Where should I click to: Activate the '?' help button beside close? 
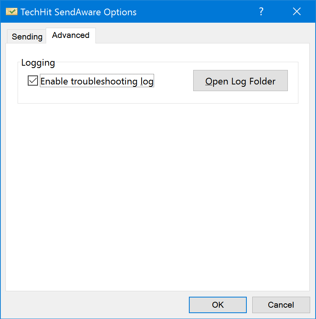pyautogui.click(x=261, y=12)
